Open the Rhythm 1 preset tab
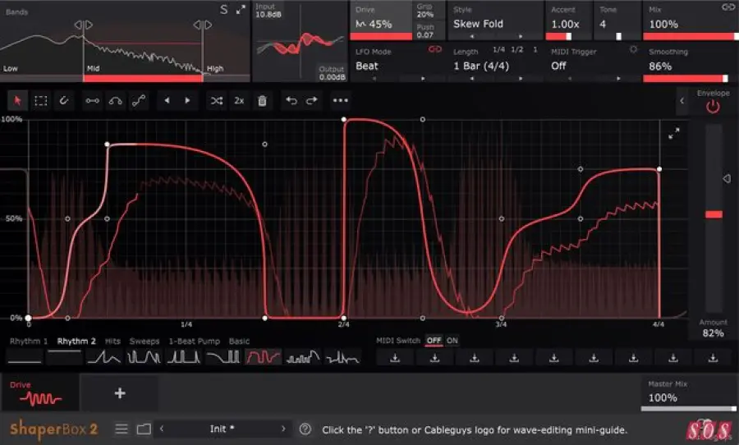The width and height of the screenshot is (739, 445). (x=29, y=341)
